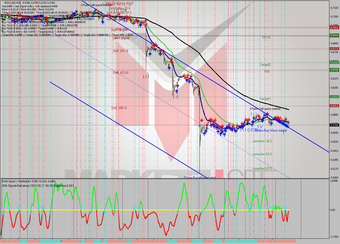The image size is (340, 244).
Task: Click the 0.6845 price axis value
Action: pos(334,43)
